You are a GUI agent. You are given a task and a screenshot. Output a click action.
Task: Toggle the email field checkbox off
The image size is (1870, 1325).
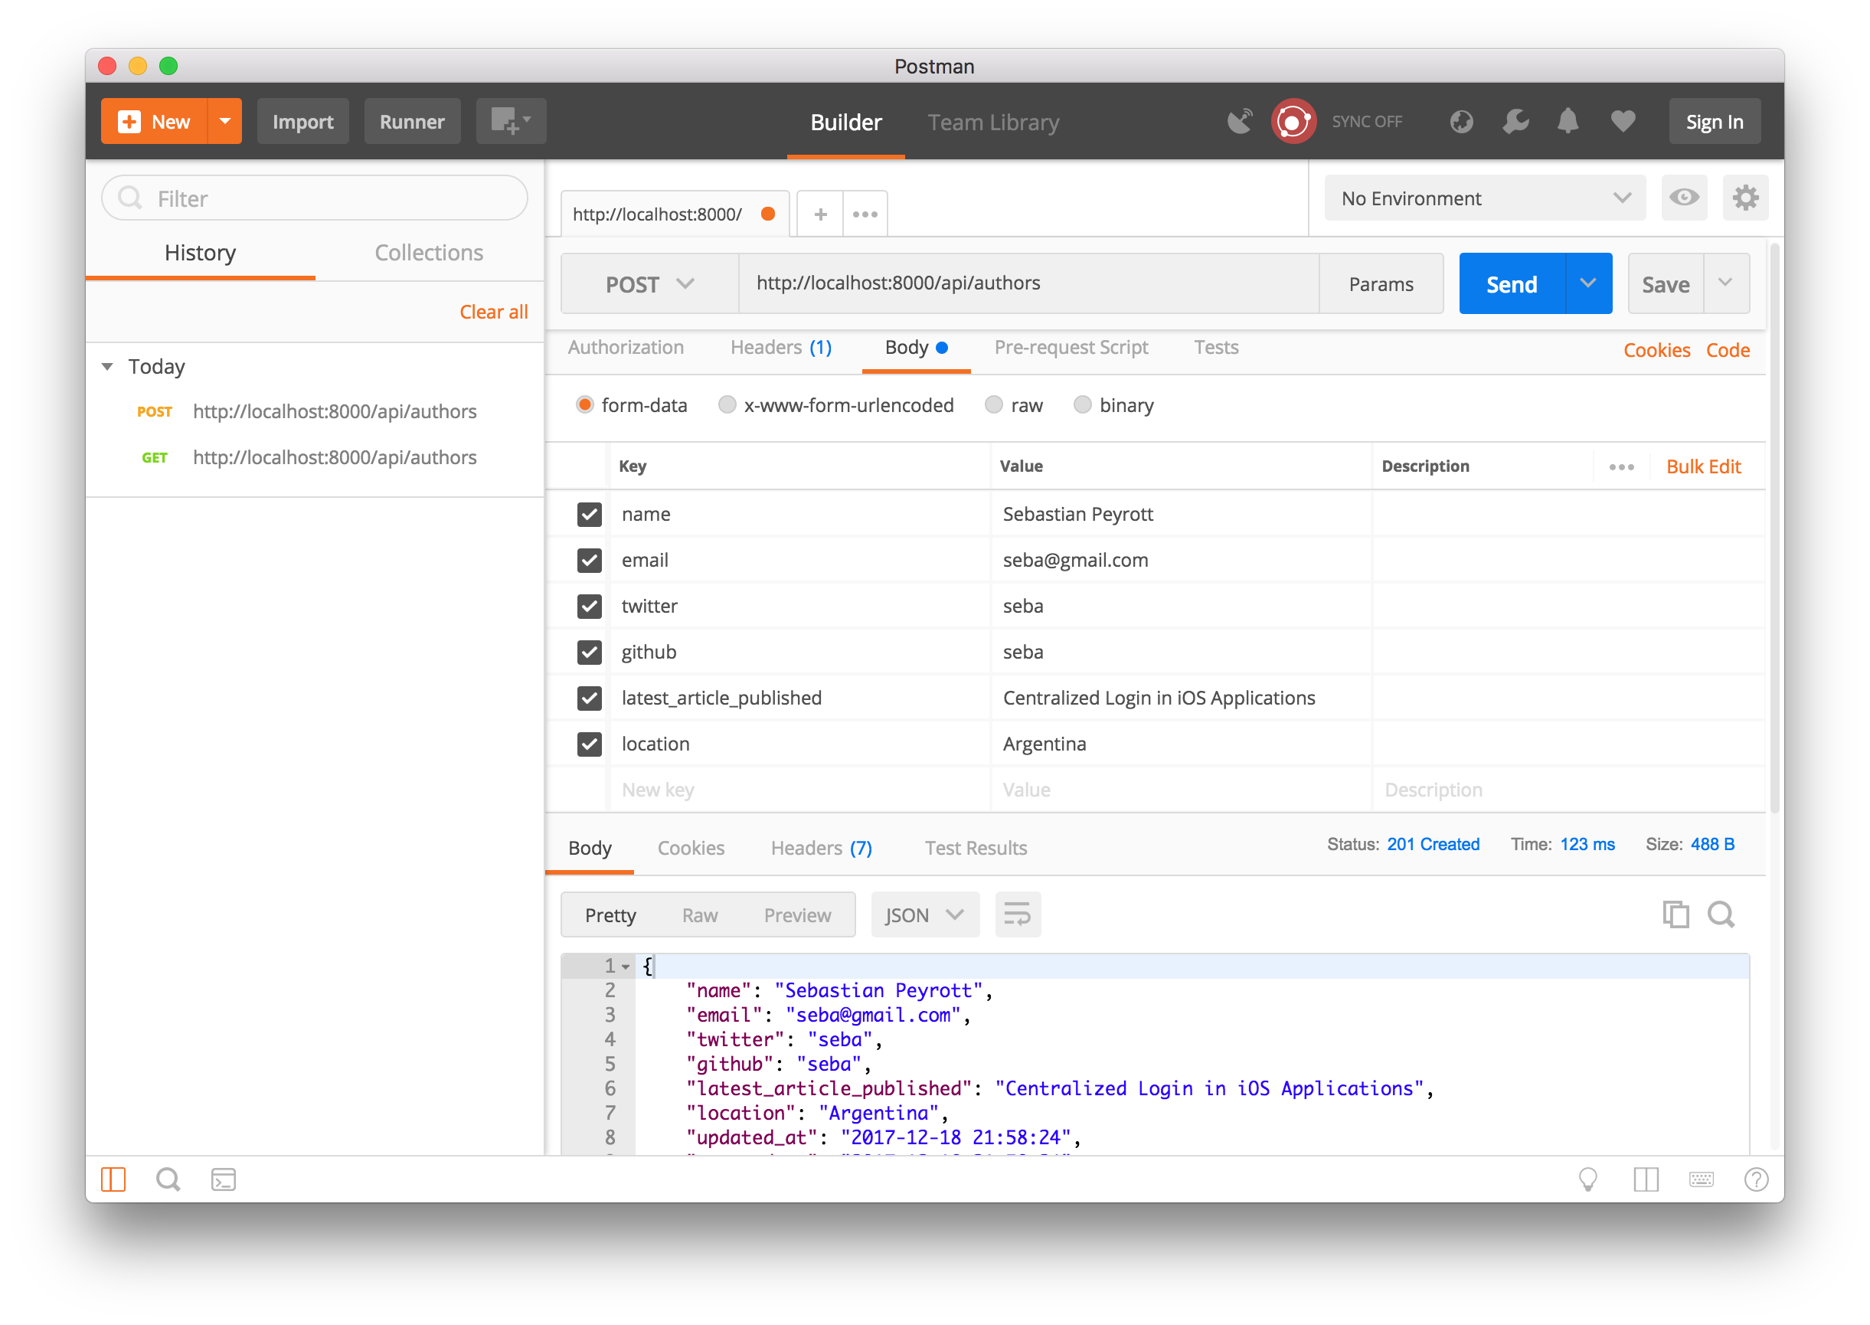point(590,559)
